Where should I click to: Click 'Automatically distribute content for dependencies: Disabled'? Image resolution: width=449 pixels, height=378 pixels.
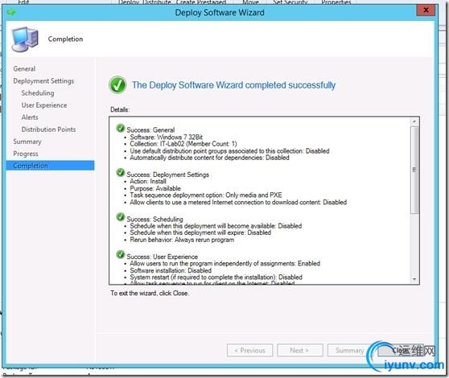pyautogui.click(x=209, y=158)
